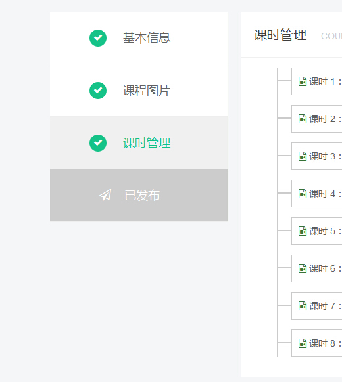This screenshot has width=342, height=382.
Task: Select the 课时 5 lesson item
Action: [317, 231]
